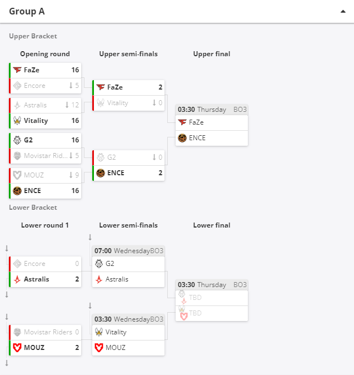Open the 07:00 Wednesday G2 match header

tap(128, 251)
